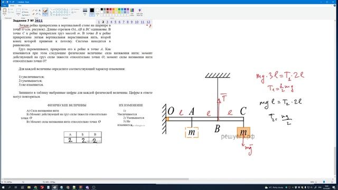This screenshot has width=338, height=190.
Task: Pick the red palette color
Action: coord(110,9)
